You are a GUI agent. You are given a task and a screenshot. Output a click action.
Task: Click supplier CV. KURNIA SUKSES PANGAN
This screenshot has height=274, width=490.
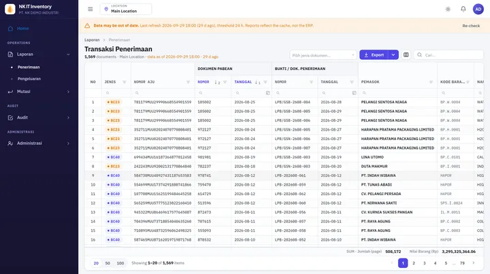tap(387, 212)
